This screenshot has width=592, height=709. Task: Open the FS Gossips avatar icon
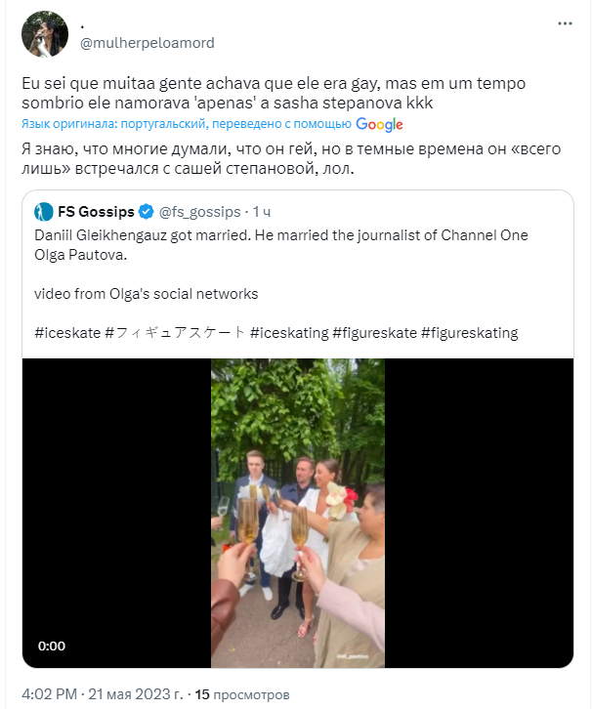pyautogui.click(x=44, y=212)
